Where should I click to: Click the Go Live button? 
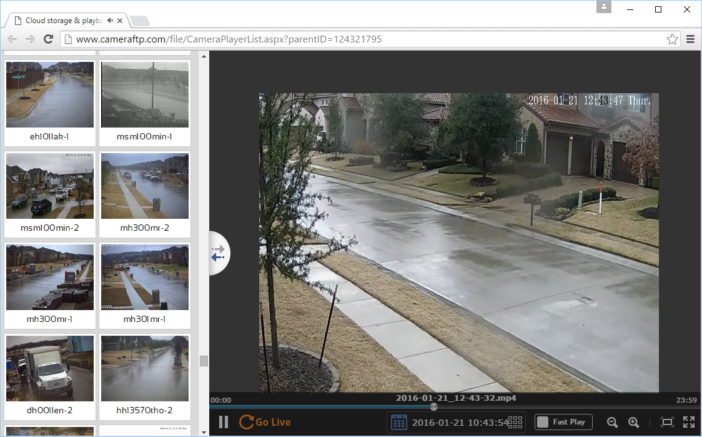pos(265,422)
